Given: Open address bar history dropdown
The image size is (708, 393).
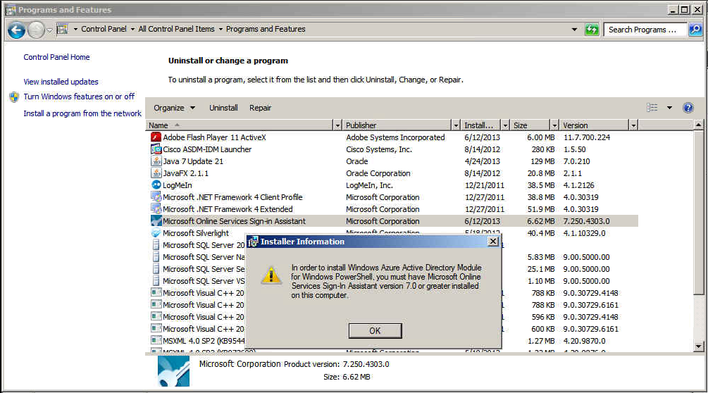Looking at the screenshot, I should point(574,30).
